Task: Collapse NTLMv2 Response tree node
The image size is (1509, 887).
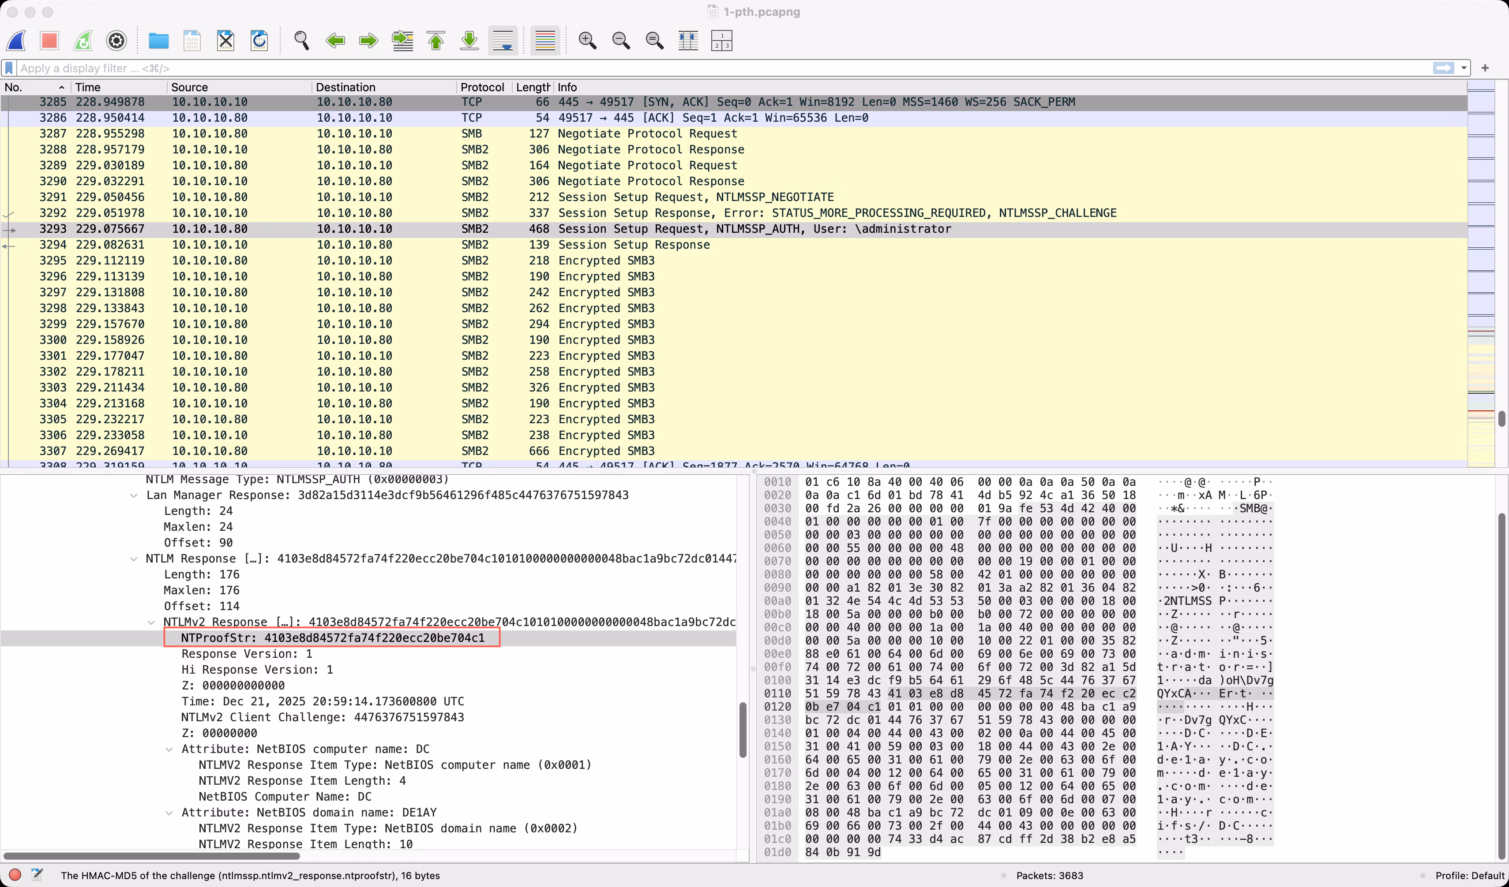Action: [151, 622]
